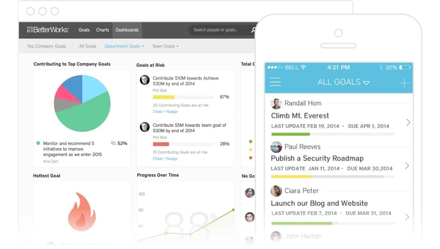Click Nudge link under 28% goal
The height and width of the screenshot is (249, 440).
pyautogui.click(x=172, y=159)
